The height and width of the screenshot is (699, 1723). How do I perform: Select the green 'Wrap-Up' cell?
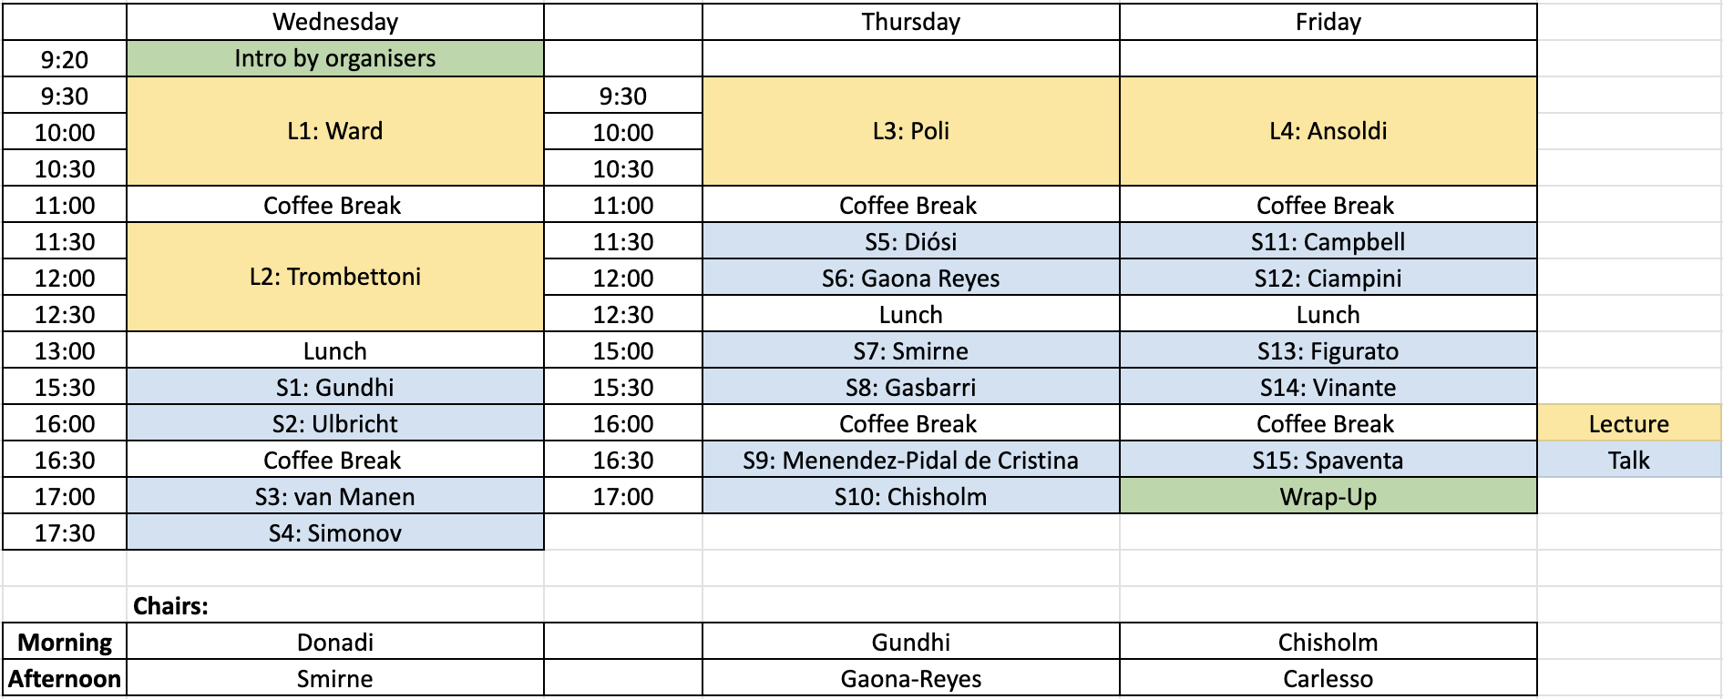pos(1328,496)
